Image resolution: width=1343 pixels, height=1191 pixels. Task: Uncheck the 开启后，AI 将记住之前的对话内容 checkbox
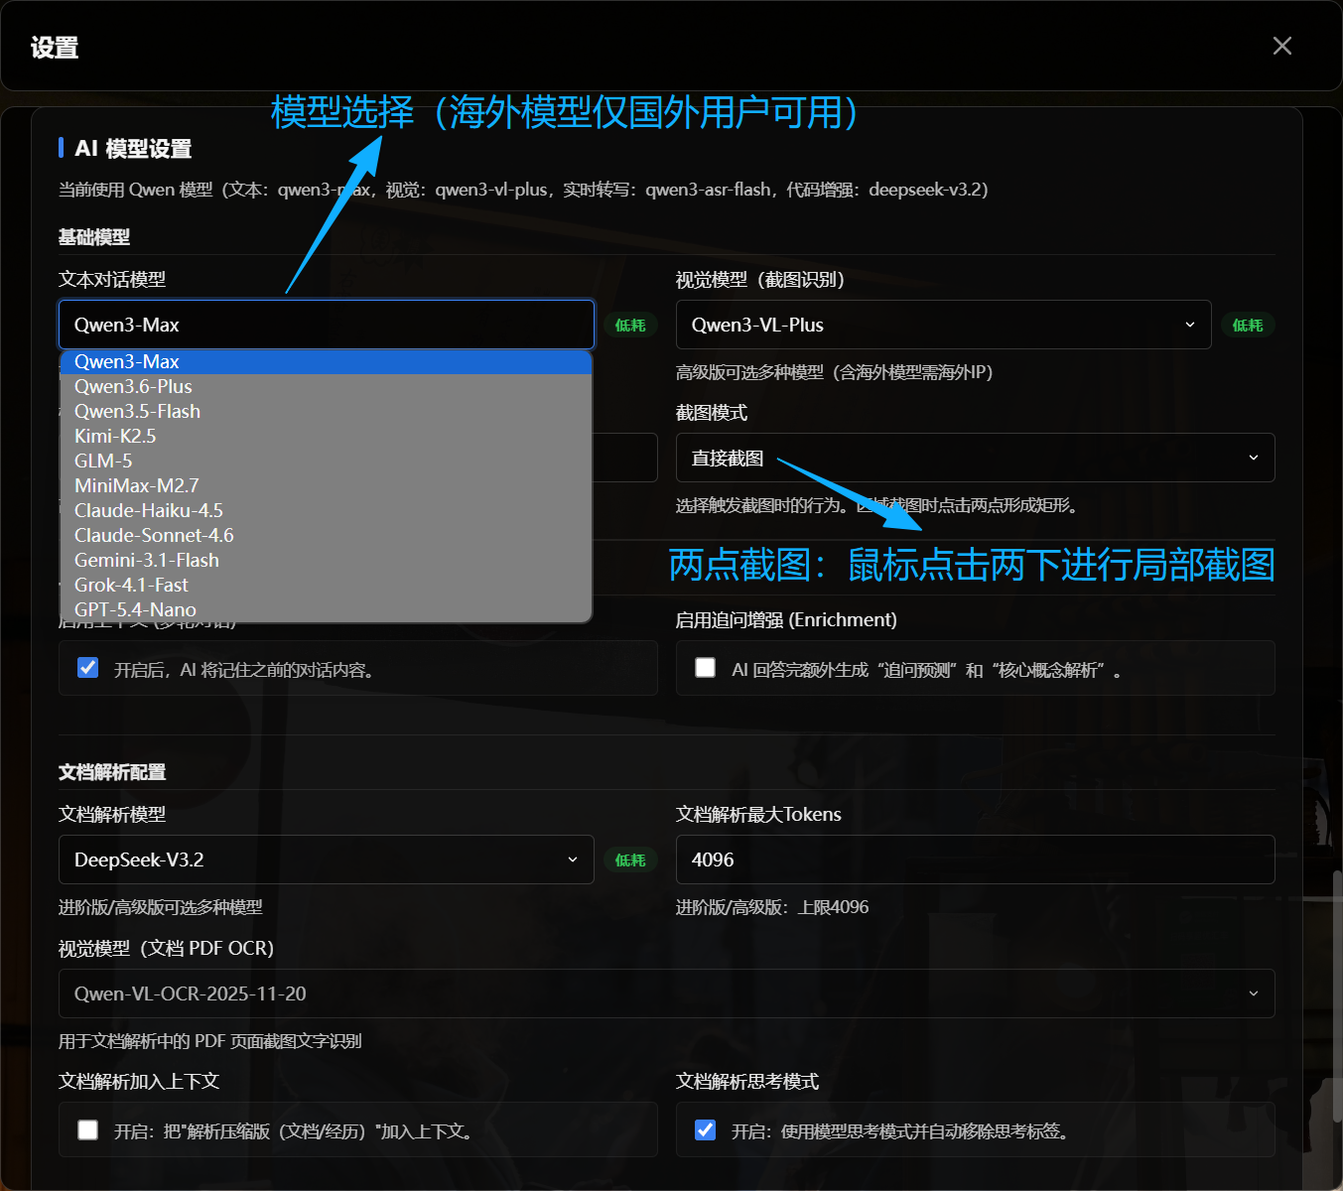point(88,668)
